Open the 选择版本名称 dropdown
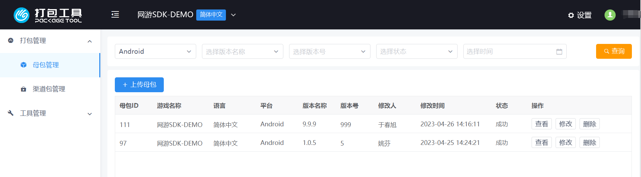 click(x=242, y=51)
